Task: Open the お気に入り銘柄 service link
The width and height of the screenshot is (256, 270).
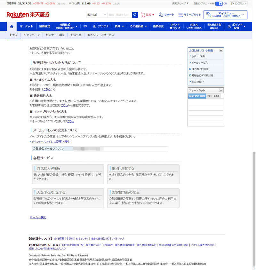Action: [48, 168]
